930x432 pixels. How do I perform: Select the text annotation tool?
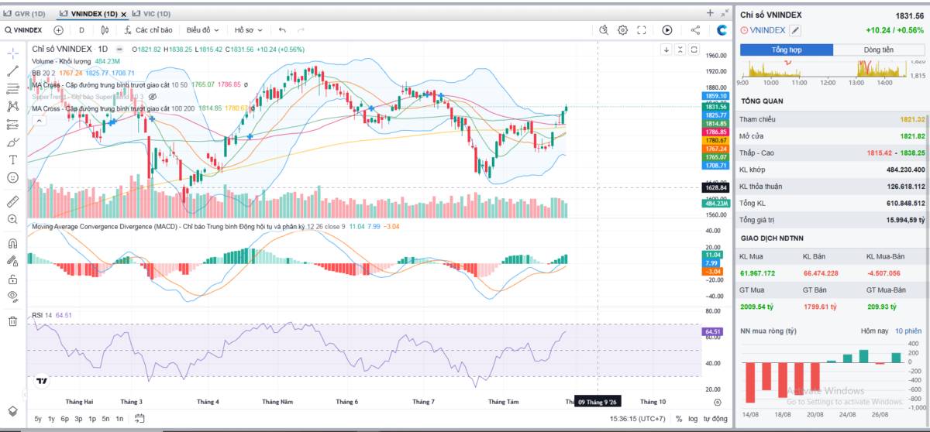12,159
